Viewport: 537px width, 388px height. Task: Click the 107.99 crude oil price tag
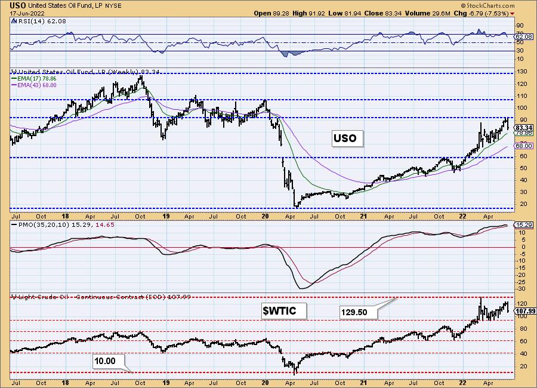tap(524, 311)
